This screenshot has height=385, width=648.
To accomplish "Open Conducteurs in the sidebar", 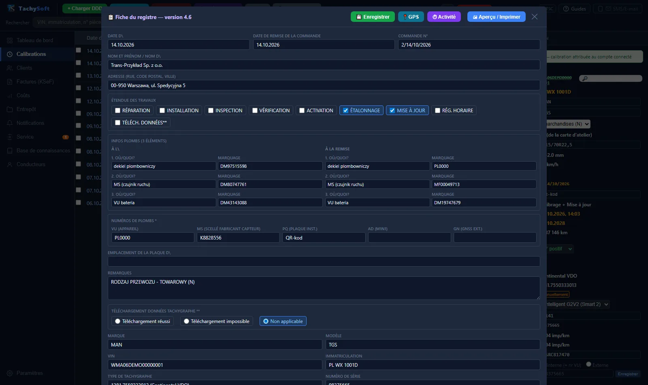I will click(37, 165).
